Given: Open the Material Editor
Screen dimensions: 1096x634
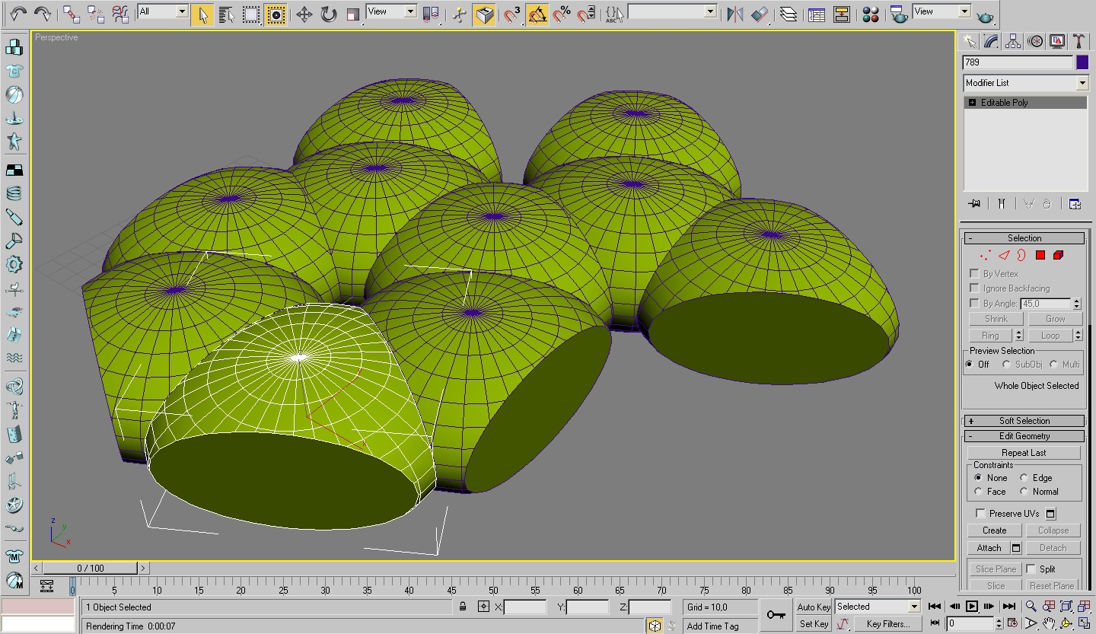Looking at the screenshot, I should [x=871, y=14].
